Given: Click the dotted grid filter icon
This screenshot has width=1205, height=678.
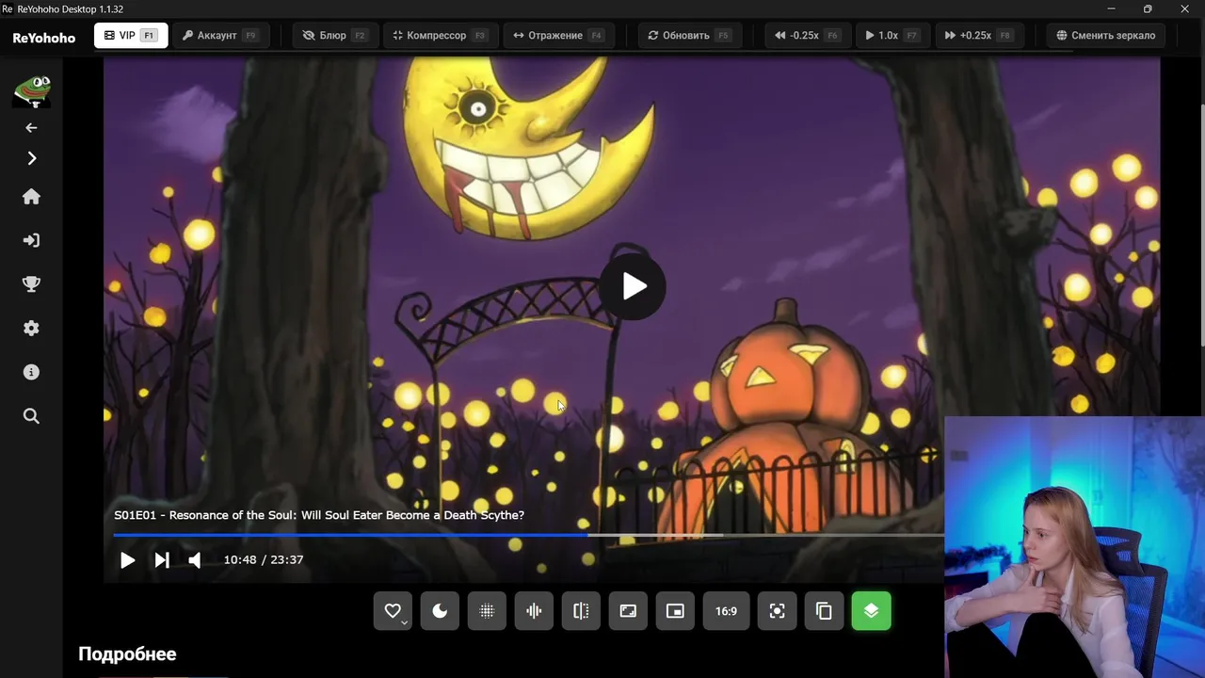Looking at the screenshot, I should (487, 611).
